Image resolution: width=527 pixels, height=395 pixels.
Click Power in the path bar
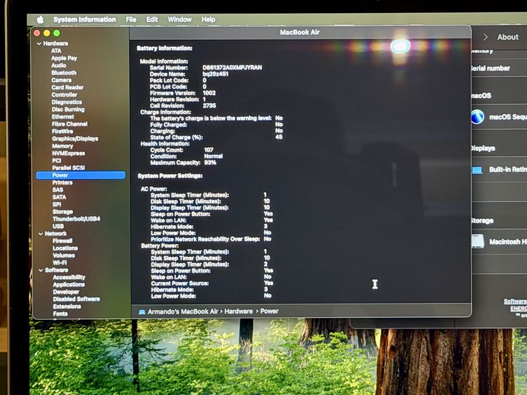pos(269,311)
